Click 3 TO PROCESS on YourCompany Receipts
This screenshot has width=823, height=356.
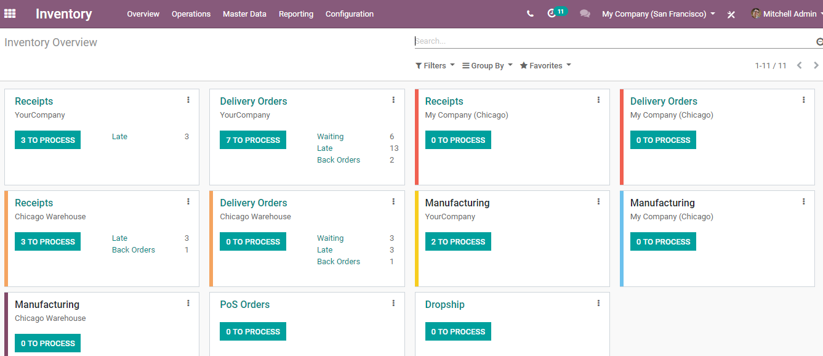48,140
